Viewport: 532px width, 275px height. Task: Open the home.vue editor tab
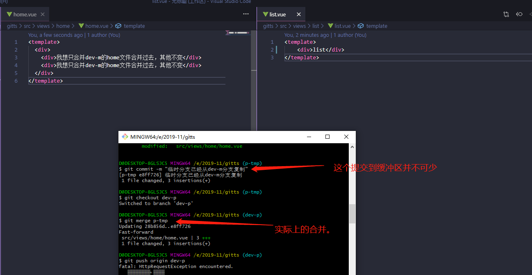(25, 14)
